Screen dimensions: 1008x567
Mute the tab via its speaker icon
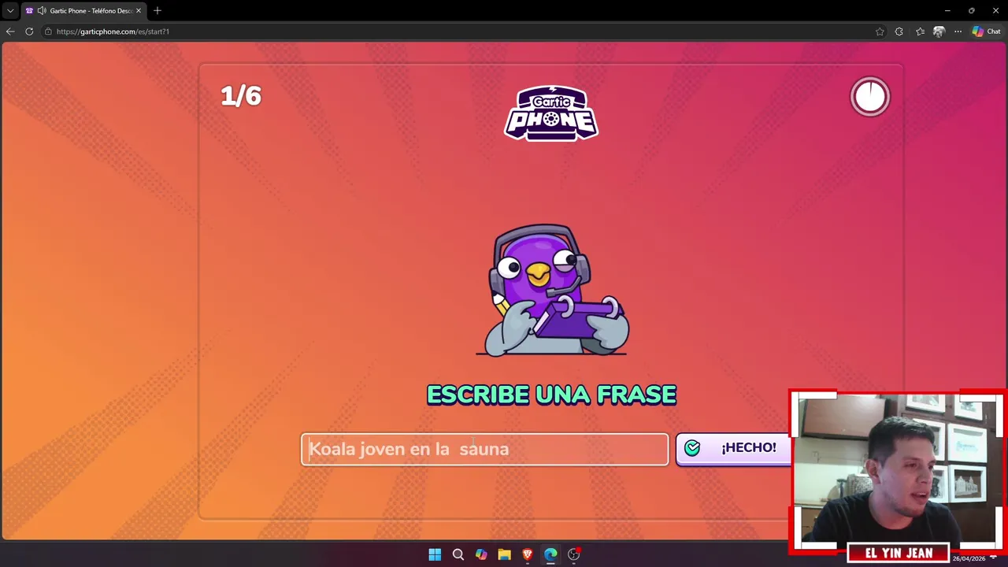click(x=42, y=11)
